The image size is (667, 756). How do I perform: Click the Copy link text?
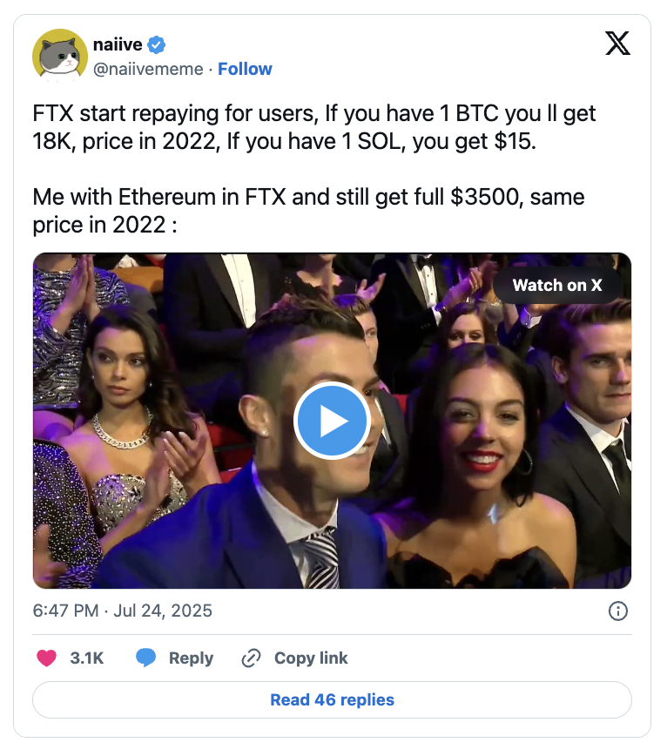311,658
